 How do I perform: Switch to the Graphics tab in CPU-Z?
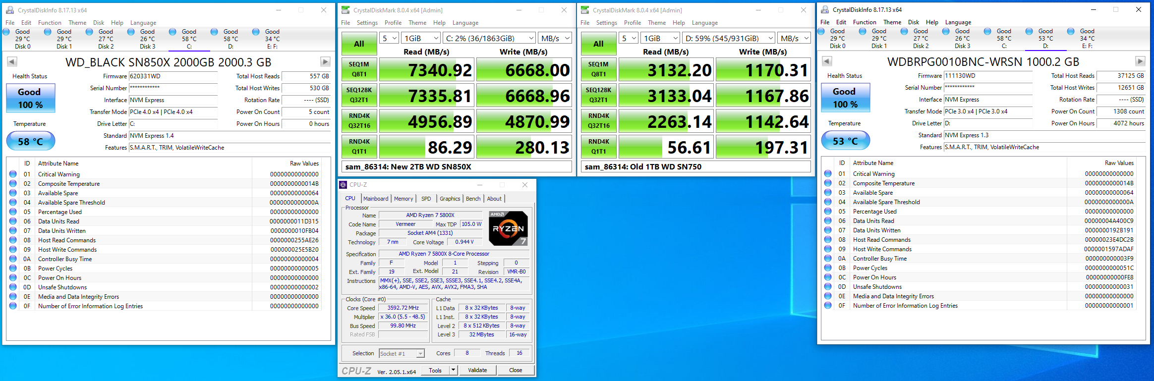coord(450,199)
